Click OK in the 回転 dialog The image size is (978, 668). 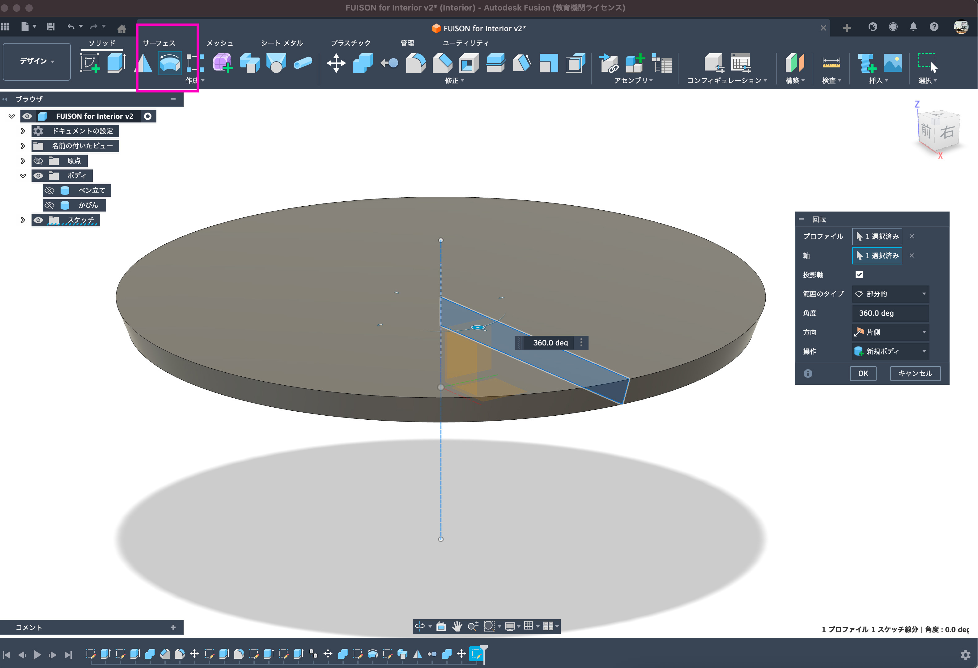pyautogui.click(x=863, y=373)
